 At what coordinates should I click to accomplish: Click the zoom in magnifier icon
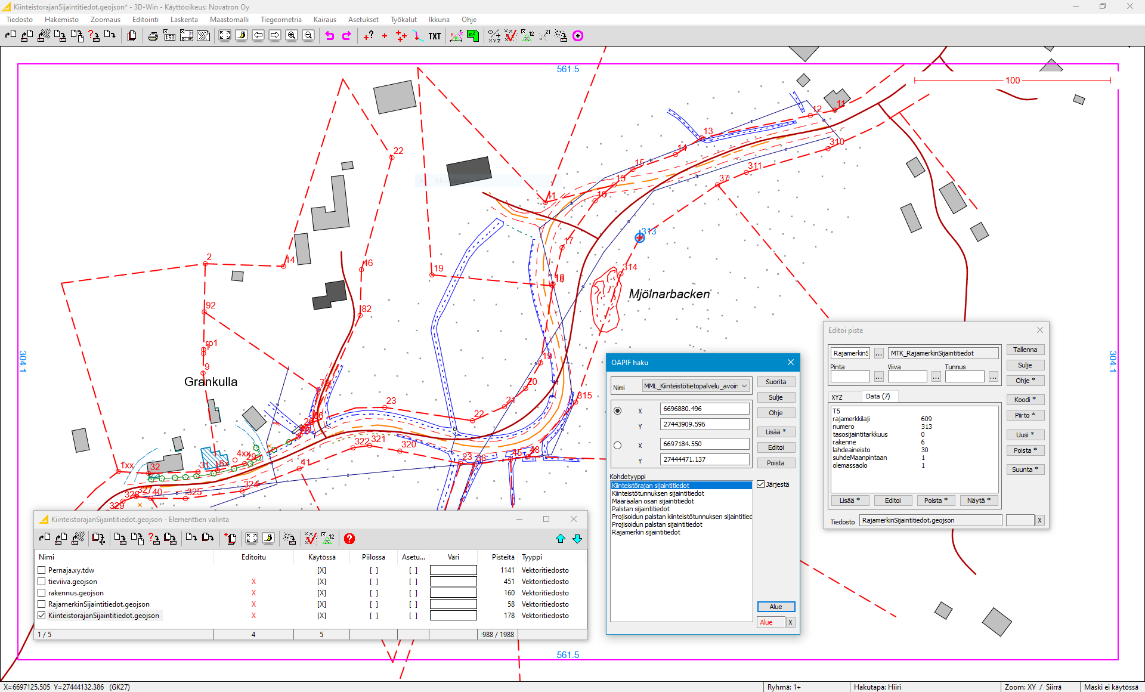pos(292,36)
